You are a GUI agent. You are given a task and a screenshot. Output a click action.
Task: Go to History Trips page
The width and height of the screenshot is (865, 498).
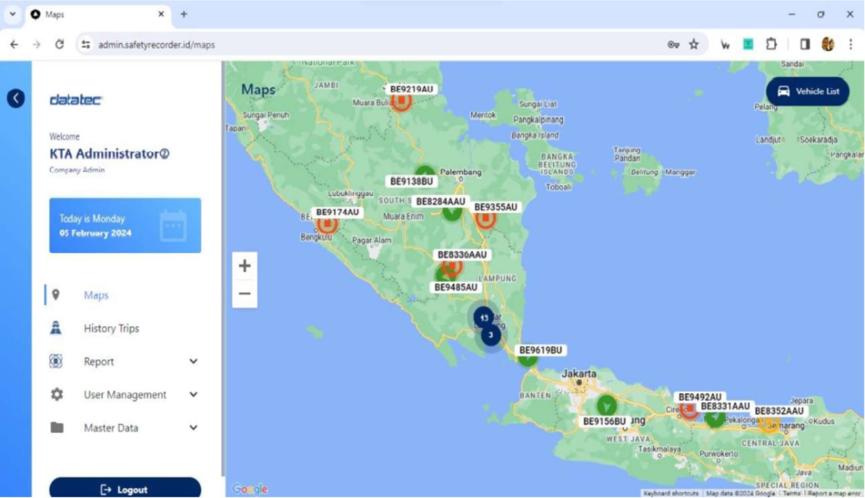coord(111,329)
